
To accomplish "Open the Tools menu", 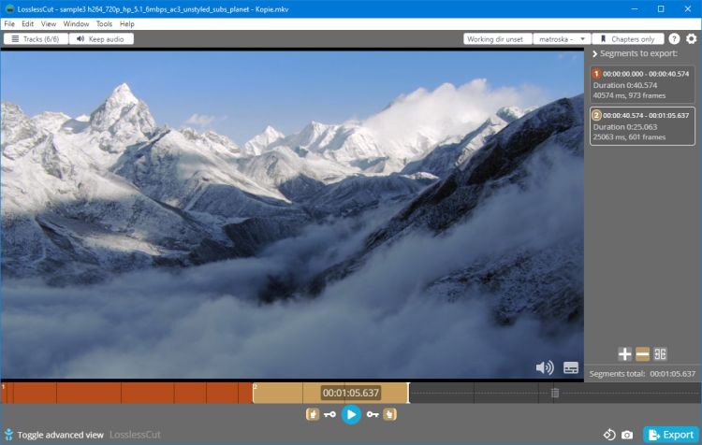I will (x=104, y=23).
